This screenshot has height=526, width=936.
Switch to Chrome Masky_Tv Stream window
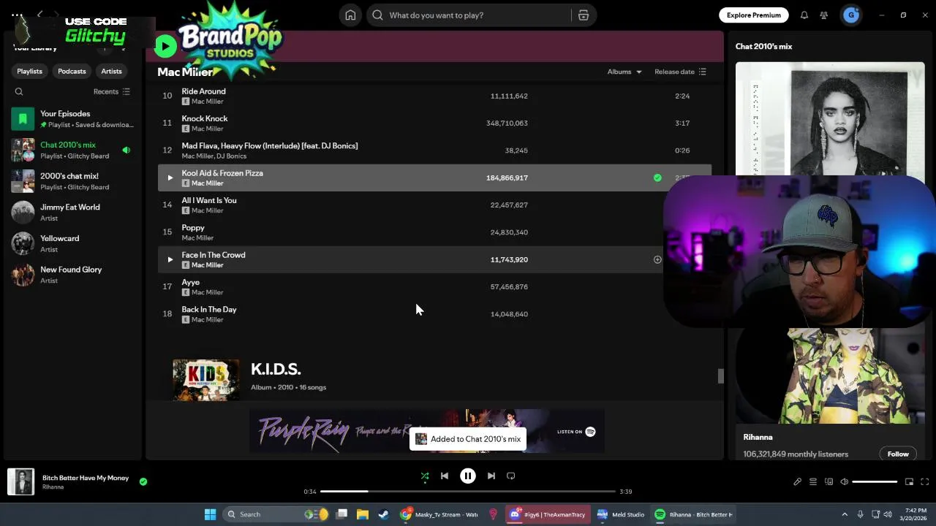439,514
